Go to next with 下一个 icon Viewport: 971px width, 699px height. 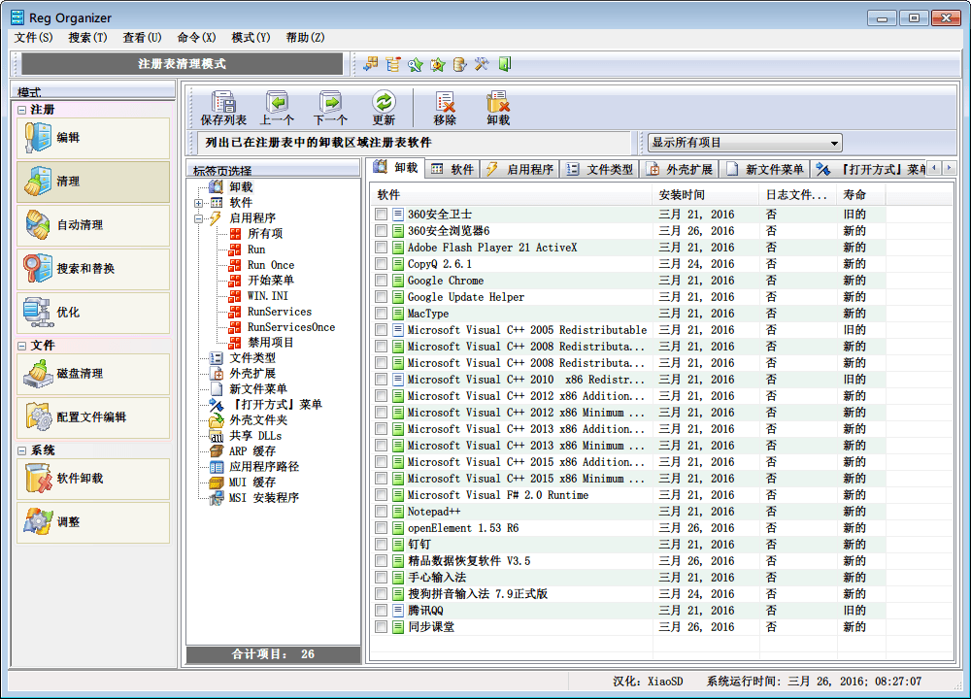(330, 108)
